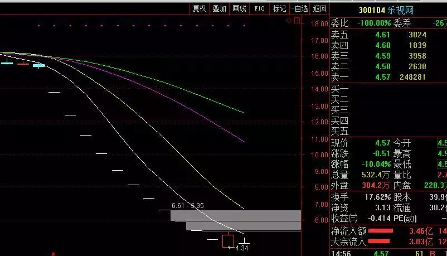Open F10 company info
The height and width of the screenshot is (256, 447).
[259, 8]
